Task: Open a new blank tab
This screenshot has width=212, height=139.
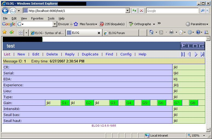Action: (x=143, y=33)
